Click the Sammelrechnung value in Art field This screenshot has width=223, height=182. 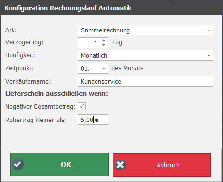click(105, 30)
